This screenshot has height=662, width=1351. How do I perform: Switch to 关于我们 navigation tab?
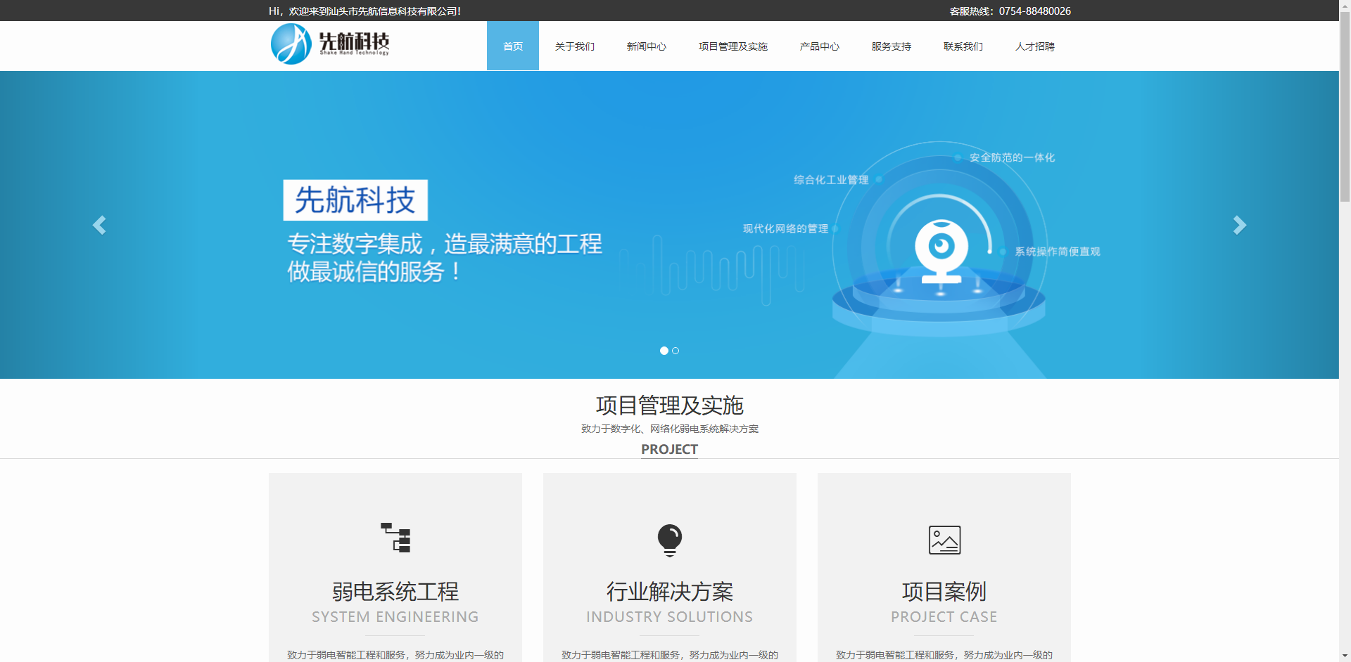pyautogui.click(x=574, y=46)
